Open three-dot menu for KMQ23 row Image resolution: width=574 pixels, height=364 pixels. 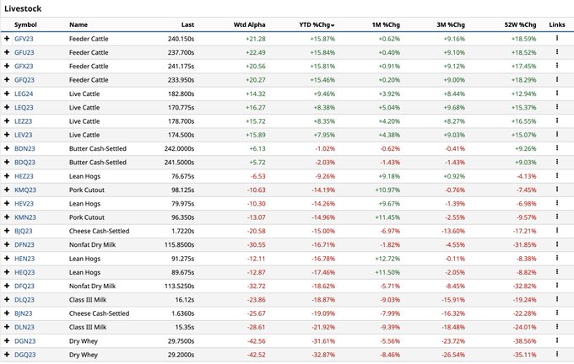pyautogui.click(x=557, y=190)
